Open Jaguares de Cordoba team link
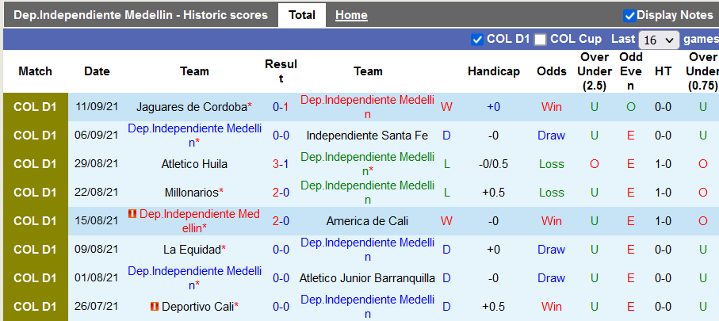 tap(191, 107)
